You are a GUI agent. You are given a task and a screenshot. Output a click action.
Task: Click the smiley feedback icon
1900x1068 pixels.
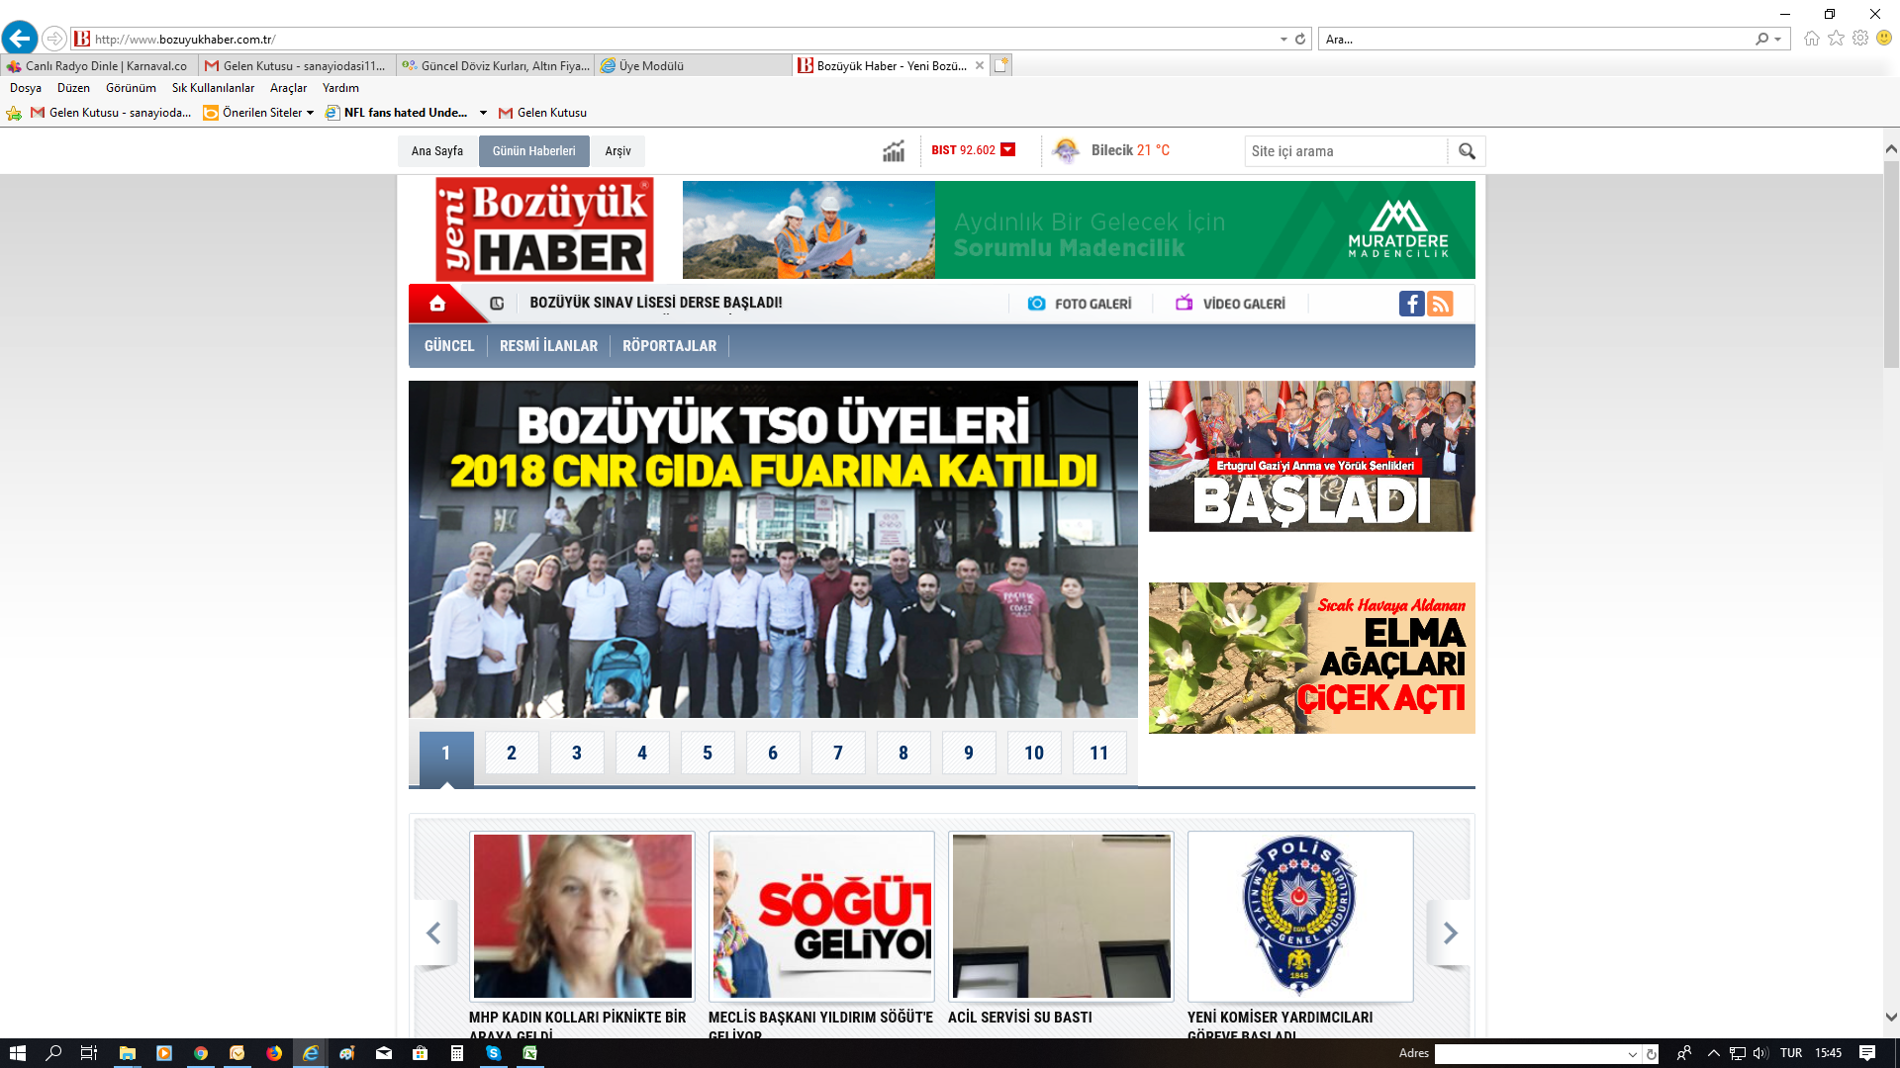1884,39
